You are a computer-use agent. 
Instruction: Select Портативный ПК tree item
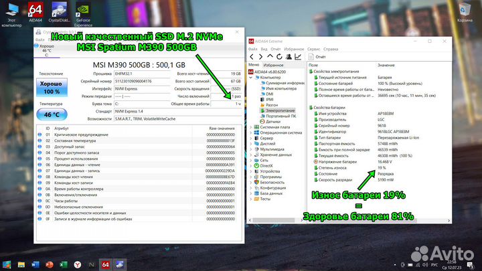click(278, 116)
